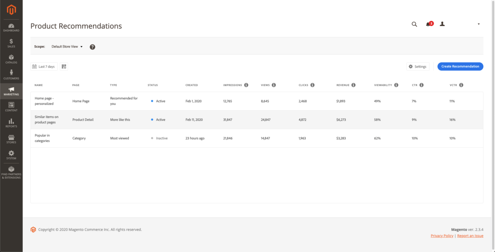495x252 pixels.
Task: Open the Reports menu in sidebar
Action: click(11, 123)
